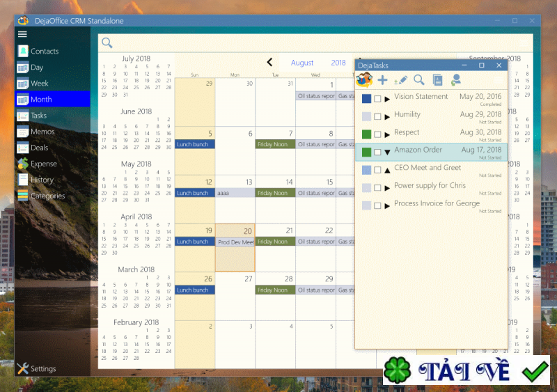Select August 6 in the month grid
557x392 pixels.
(235, 150)
